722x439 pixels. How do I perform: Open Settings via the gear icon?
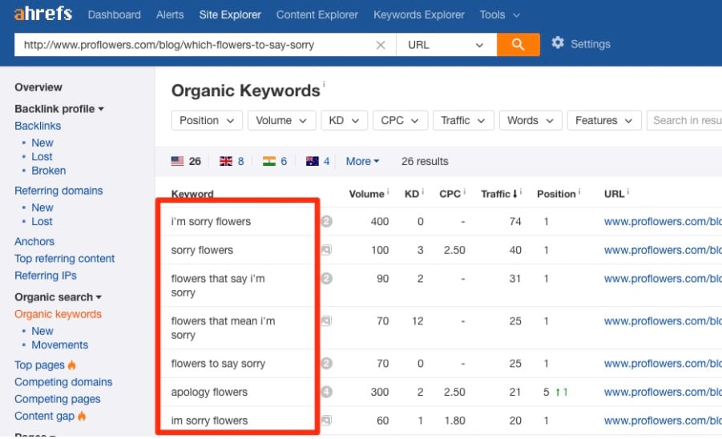[x=558, y=43]
